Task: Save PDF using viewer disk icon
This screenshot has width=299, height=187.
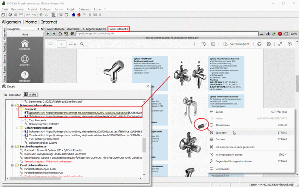Action: tap(269, 44)
